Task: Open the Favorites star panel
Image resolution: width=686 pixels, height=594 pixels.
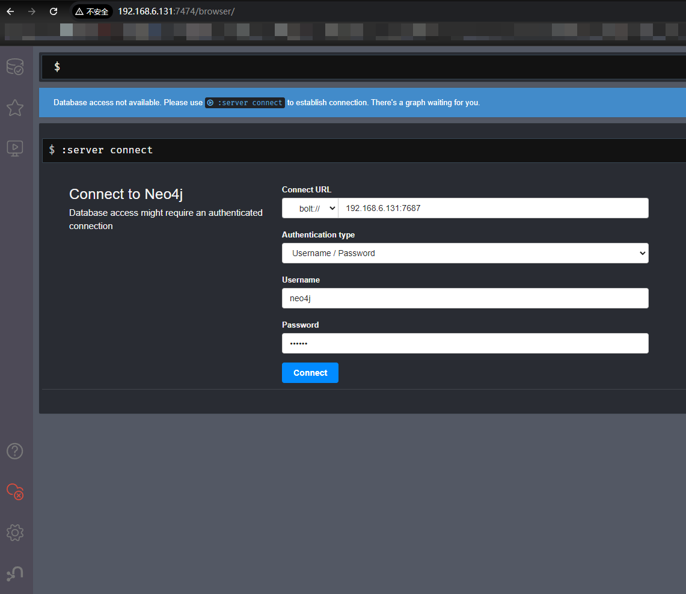Action: pos(15,108)
